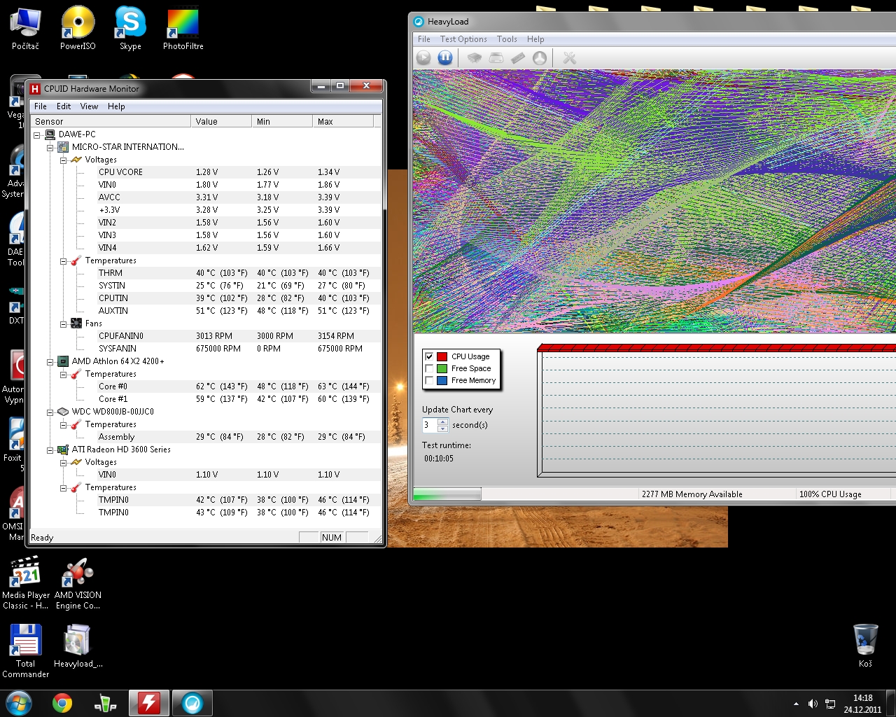The width and height of the screenshot is (896, 717).
Task: Click the Value column header
Action: [x=221, y=121]
